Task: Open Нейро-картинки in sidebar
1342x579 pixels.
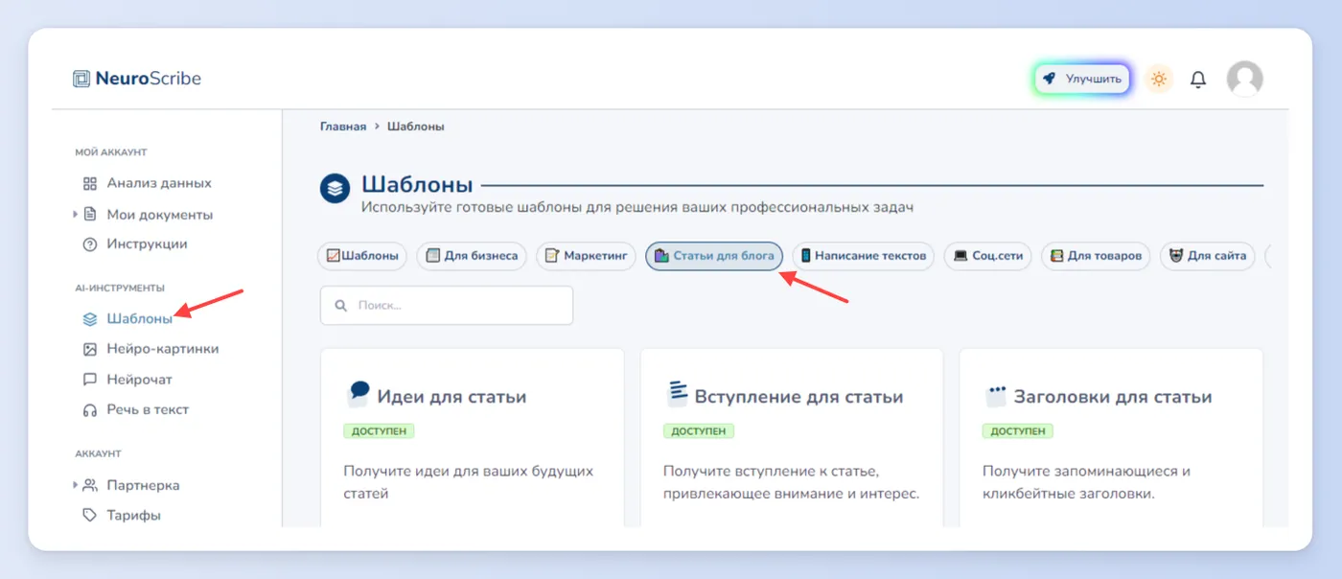Action: coord(163,349)
